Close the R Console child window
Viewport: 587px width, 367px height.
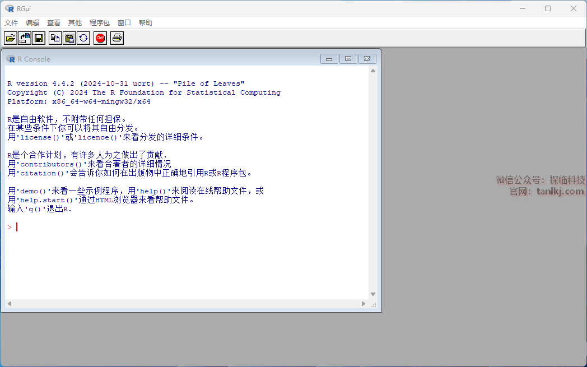coord(367,59)
